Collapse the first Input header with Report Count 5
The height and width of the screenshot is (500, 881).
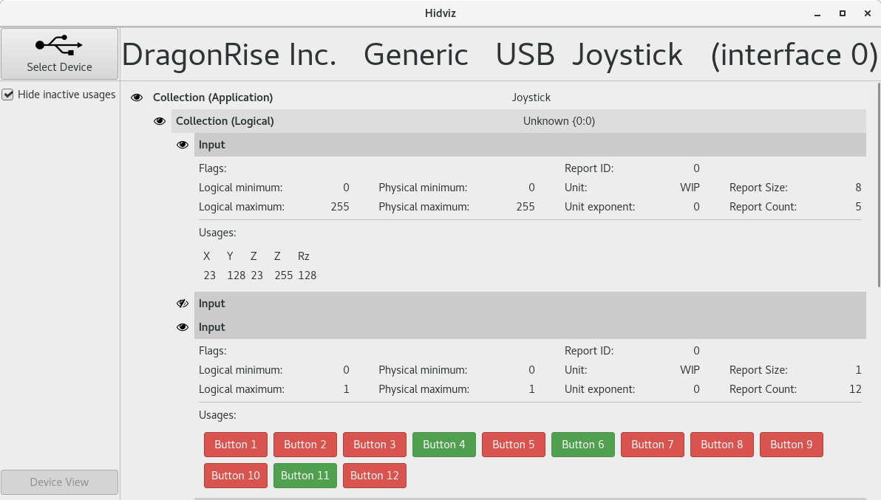tap(530, 145)
